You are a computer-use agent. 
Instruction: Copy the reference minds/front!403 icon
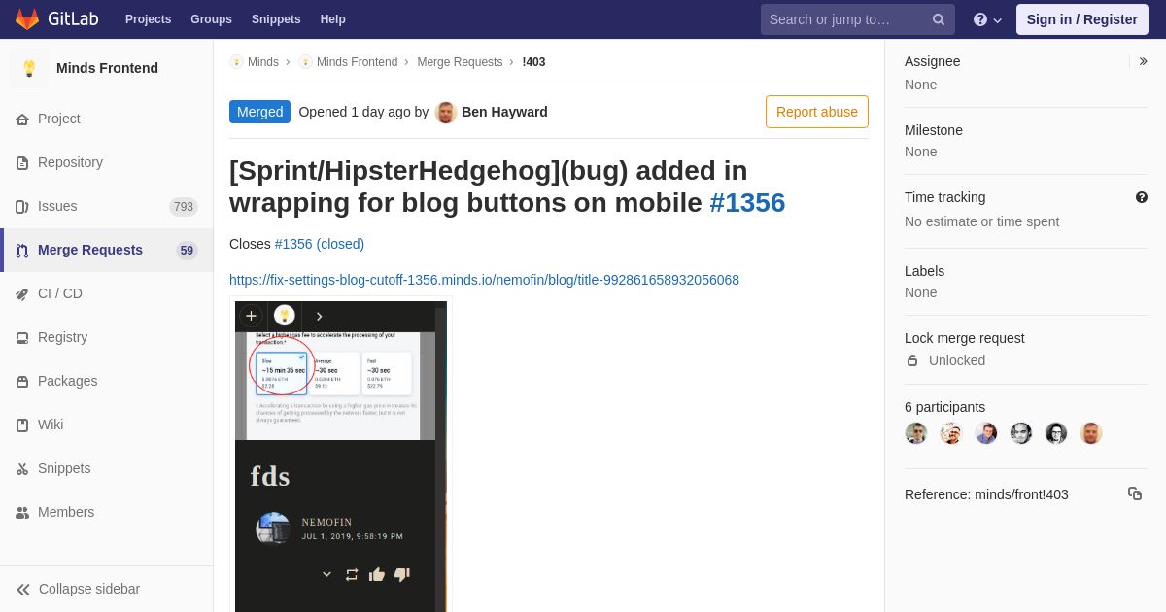click(1135, 493)
